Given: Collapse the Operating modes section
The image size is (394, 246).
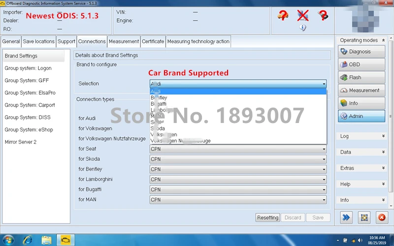Looking at the screenshot, I should pos(383,40).
